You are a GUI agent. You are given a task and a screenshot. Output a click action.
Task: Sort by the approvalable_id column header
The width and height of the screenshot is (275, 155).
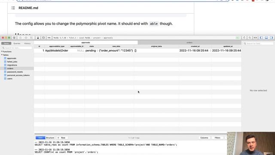[77, 46]
